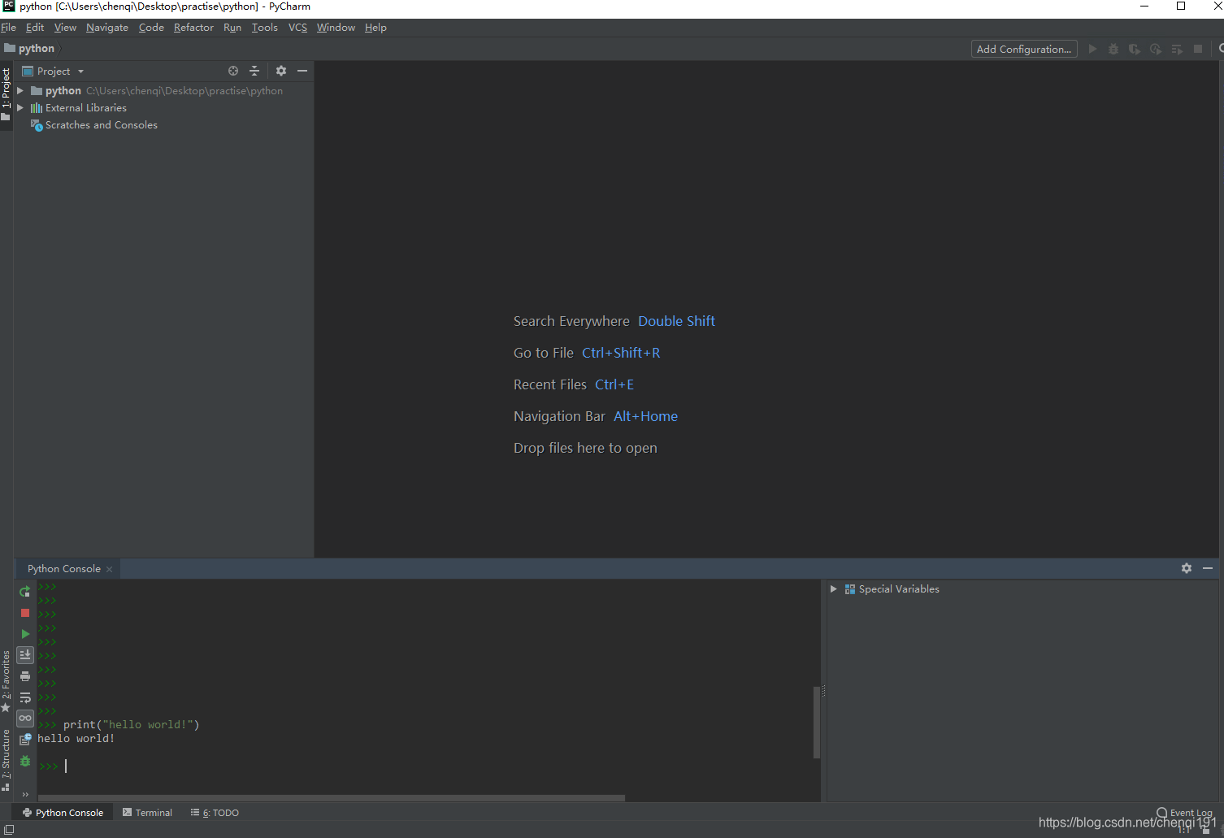This screenshot has height=838, width=1224.
Task: Open the Tools menu
Action: [x=265, y=28]
